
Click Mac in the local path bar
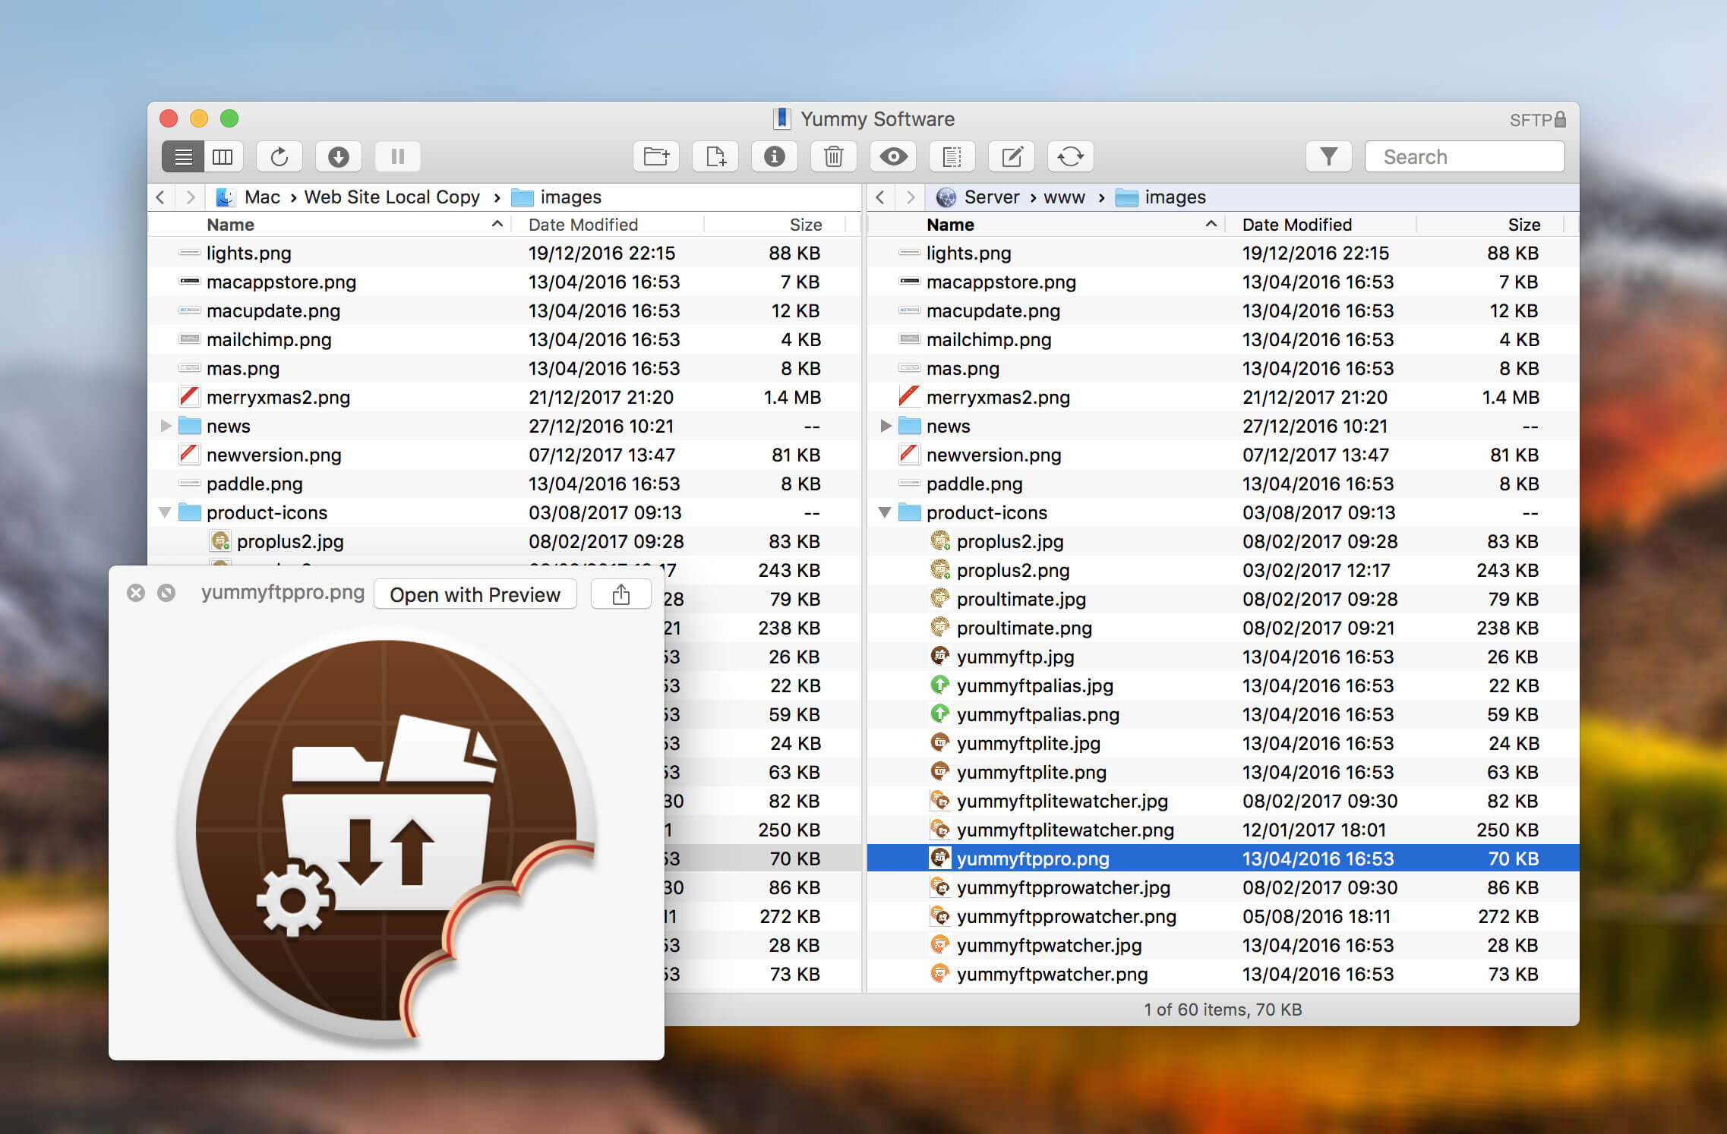point(248,197)
